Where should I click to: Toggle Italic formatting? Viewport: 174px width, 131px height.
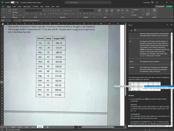pyautogui.click(x=29, y=14)
